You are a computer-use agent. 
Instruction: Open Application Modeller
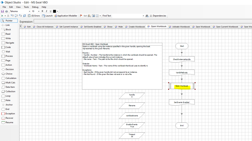(x=66, y=16)
